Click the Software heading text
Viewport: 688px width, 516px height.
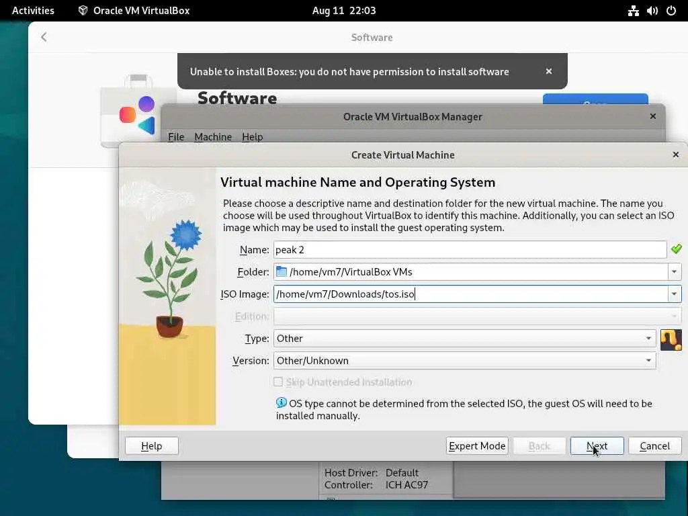pos(237,98)
